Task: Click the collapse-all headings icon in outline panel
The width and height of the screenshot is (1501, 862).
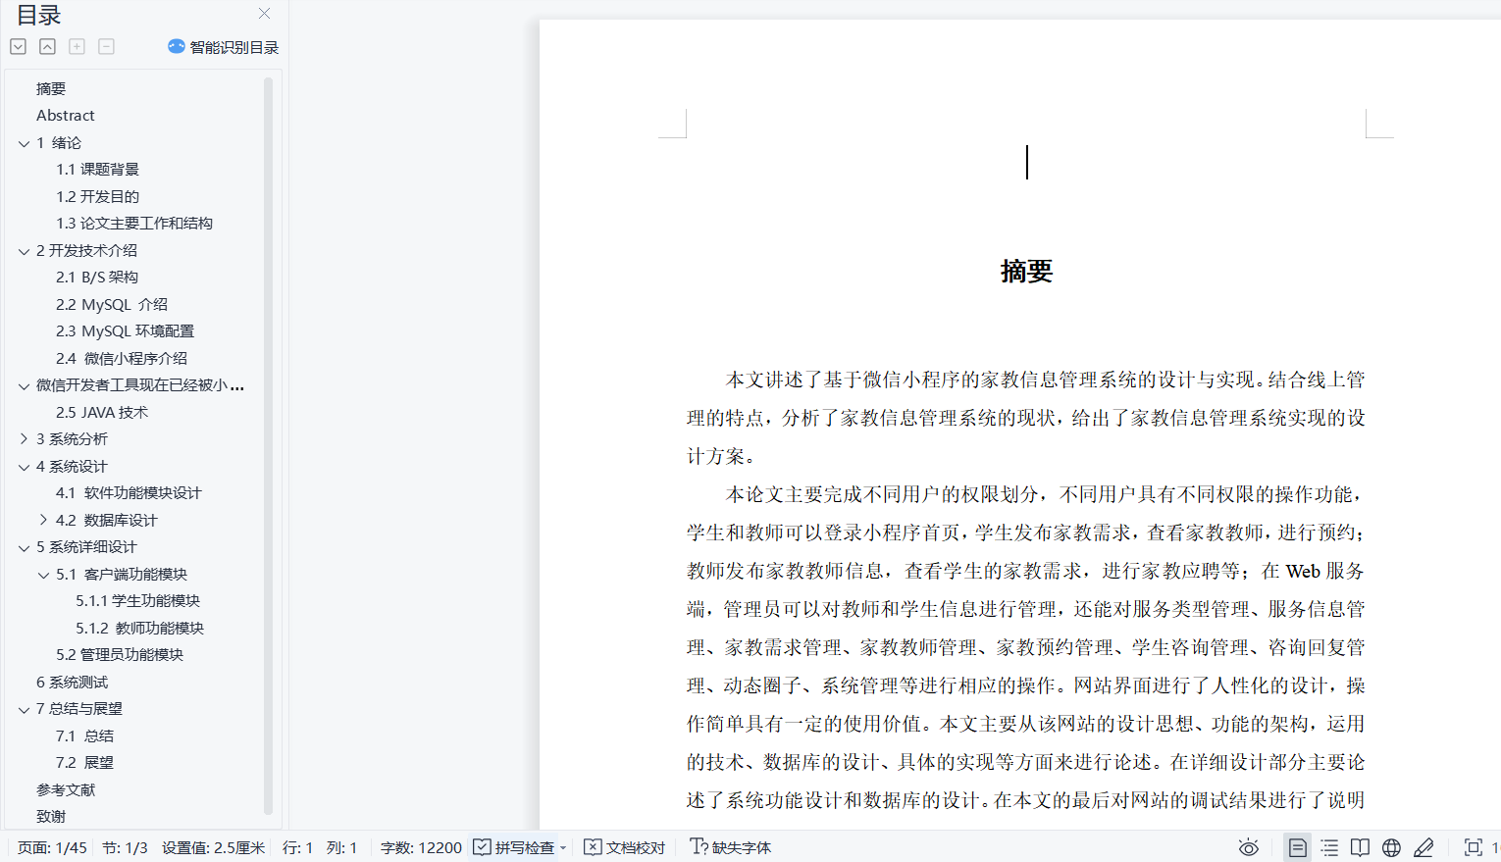Action: pos(47,47)
